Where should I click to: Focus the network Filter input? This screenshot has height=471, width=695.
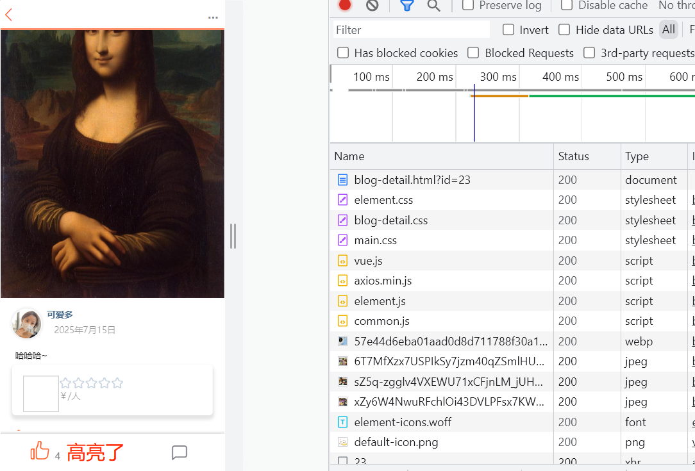point(412,29)
